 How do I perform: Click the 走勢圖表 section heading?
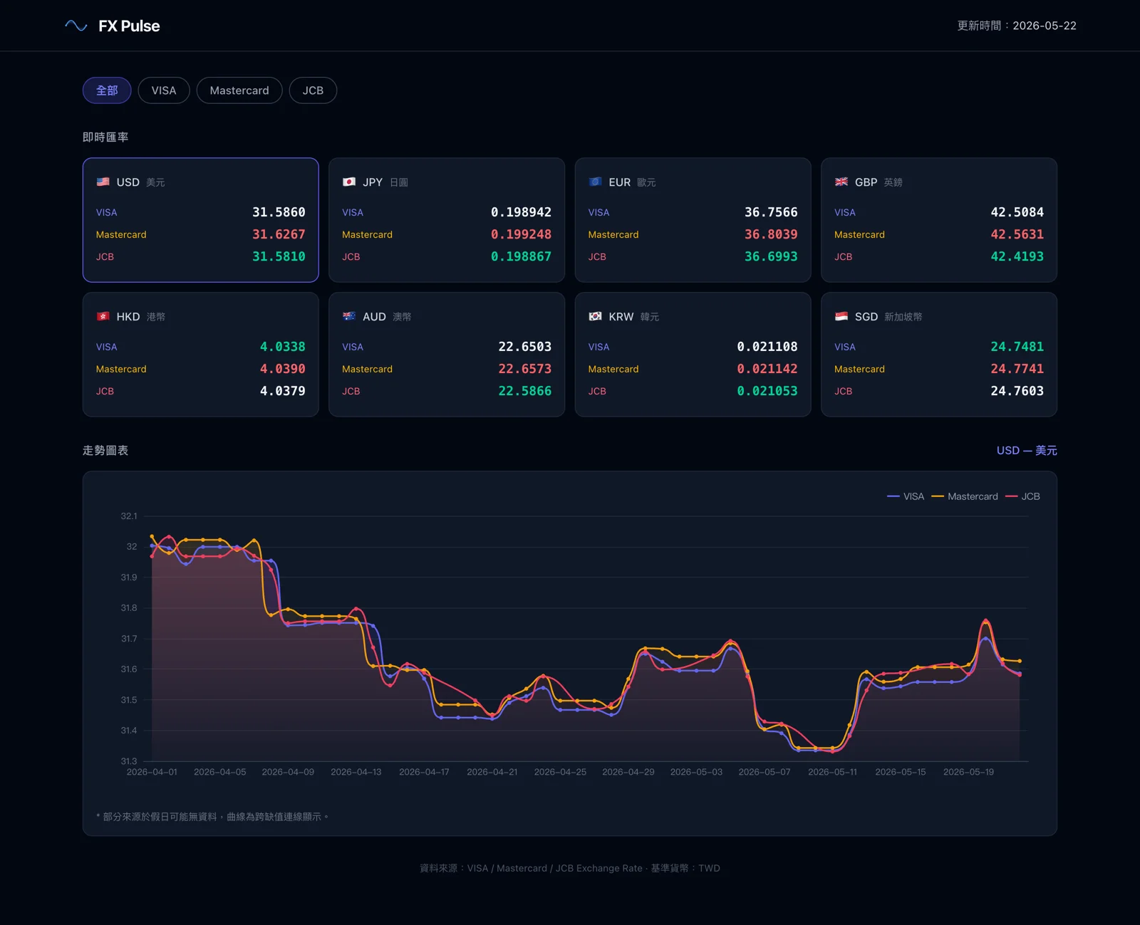(105, 450)
